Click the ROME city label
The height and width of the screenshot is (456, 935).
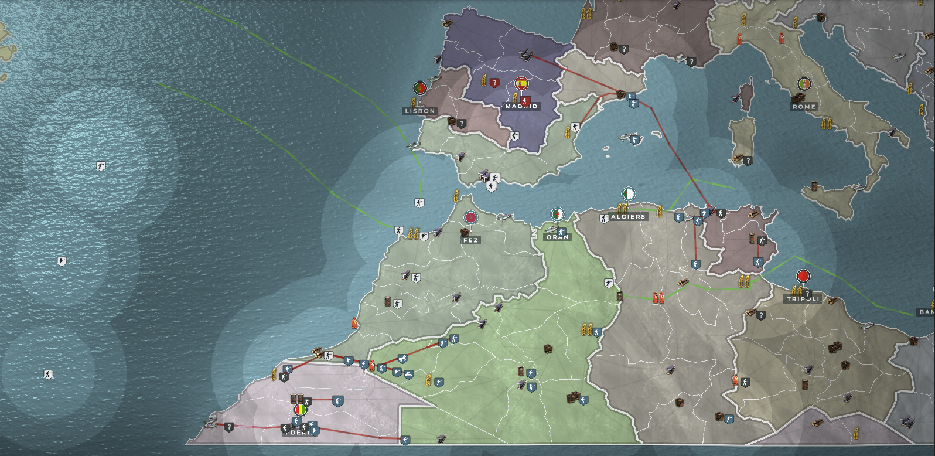(x=804, y=107)
